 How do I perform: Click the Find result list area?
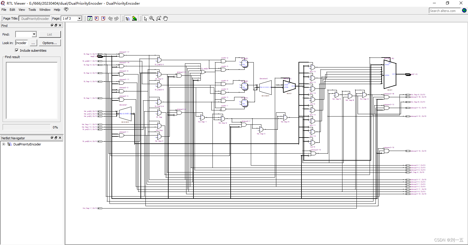pos(32,91)
